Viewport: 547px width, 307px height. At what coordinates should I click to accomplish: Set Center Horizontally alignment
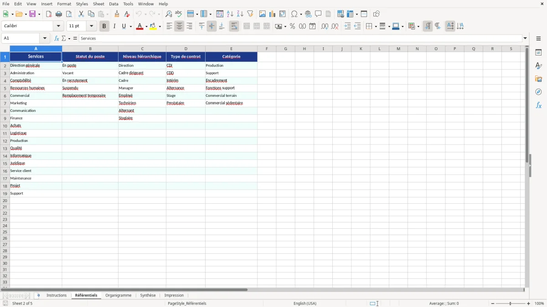pos(180,26)
